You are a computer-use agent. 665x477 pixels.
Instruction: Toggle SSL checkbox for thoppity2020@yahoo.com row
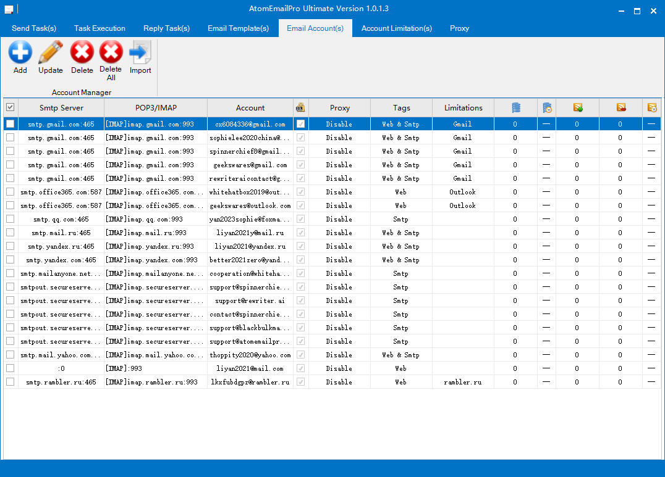point(300,355)
